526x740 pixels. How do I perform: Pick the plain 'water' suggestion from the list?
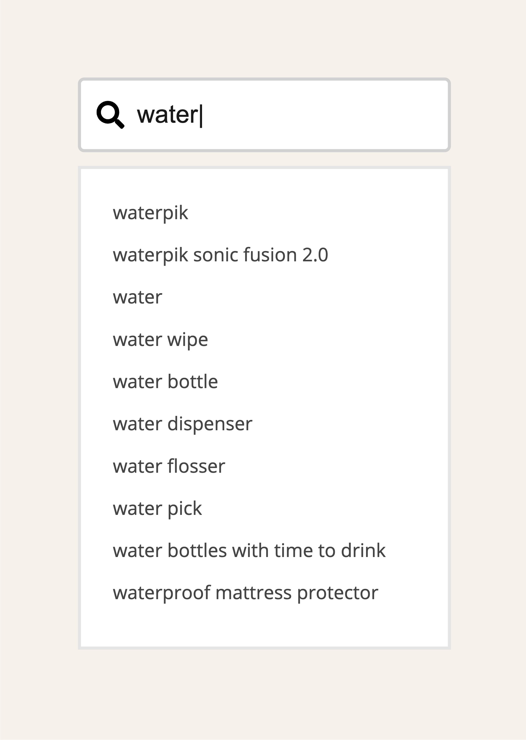pyautogui.click(x=137, y=297)
